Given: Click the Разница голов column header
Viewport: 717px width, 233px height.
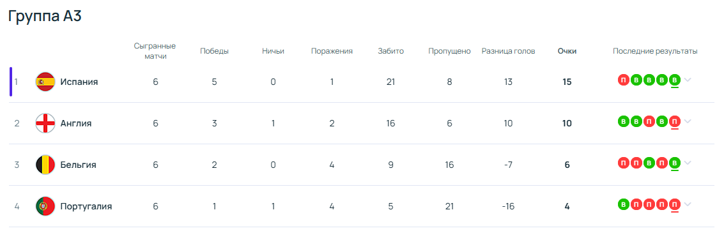Looking at the screenshot, I should pos(509,51).
